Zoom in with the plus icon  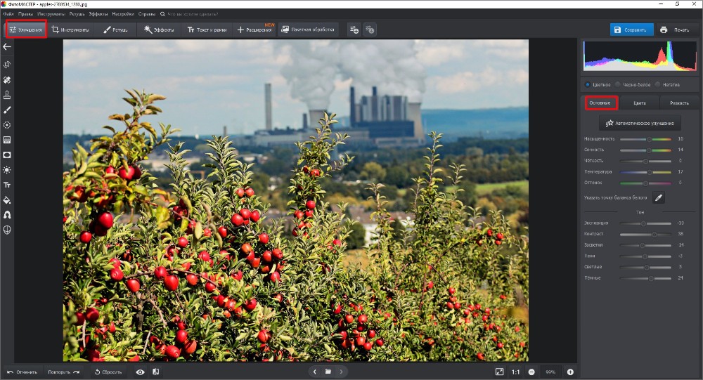coord(570,372)
